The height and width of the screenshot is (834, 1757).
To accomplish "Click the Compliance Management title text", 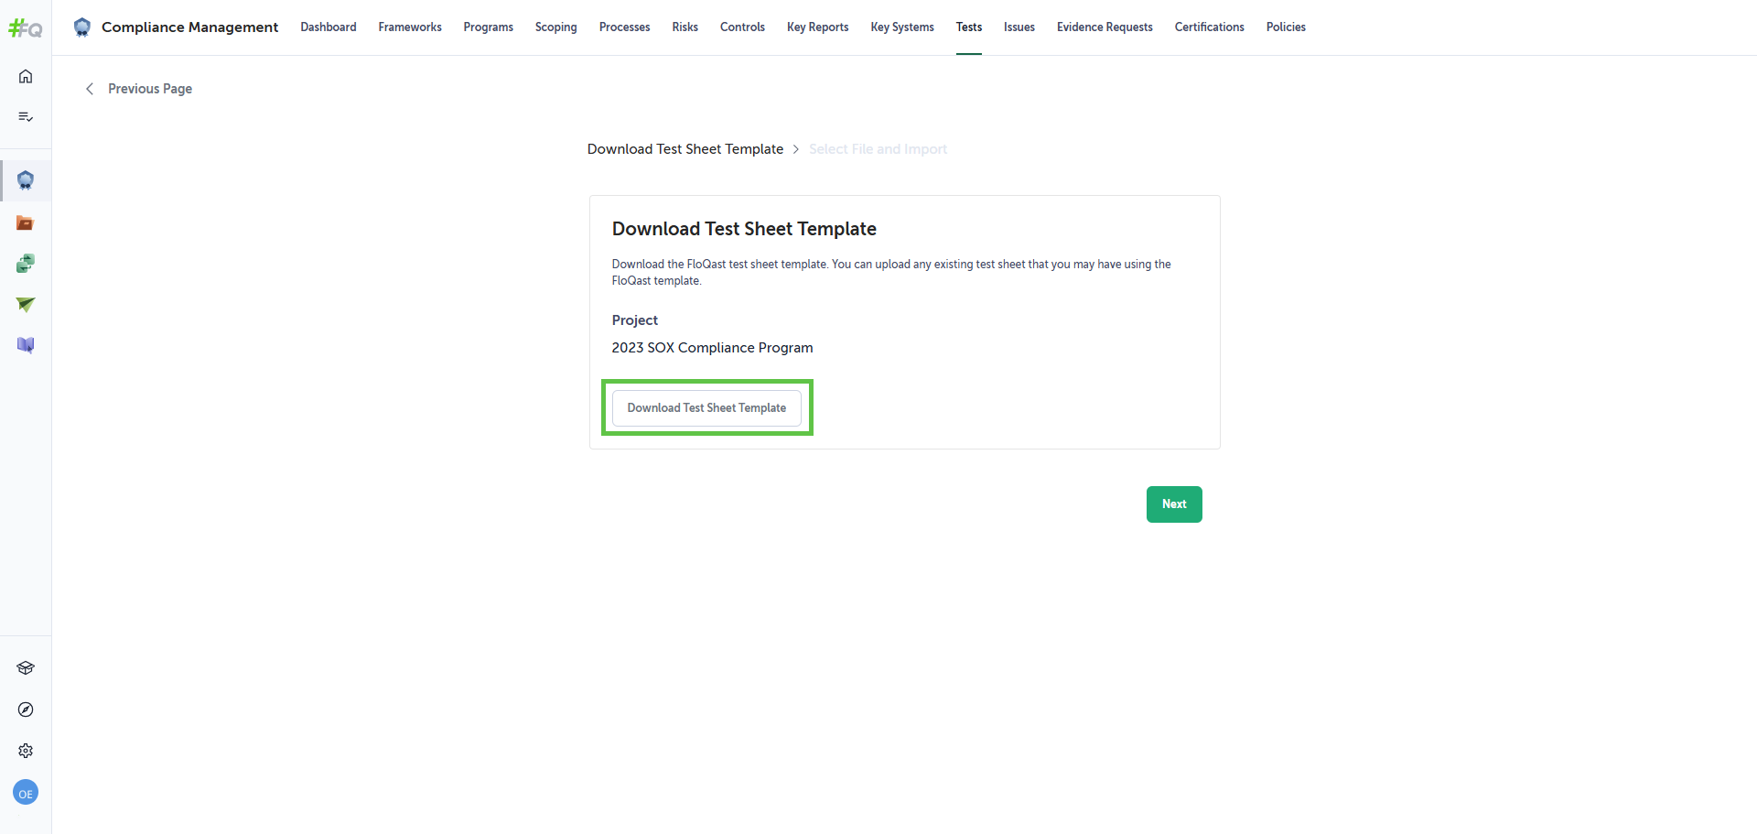I will pos(189,27).
